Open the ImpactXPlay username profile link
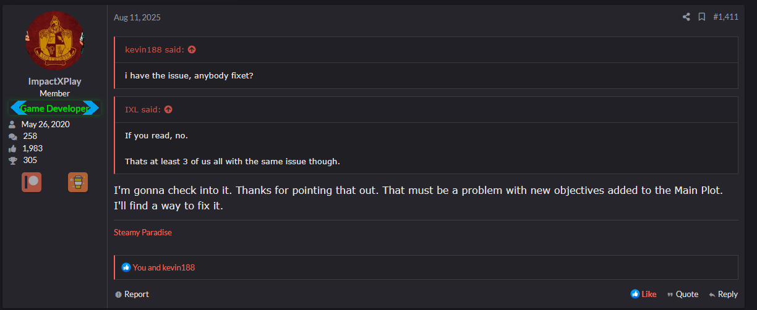The width and height of the screenshot is (757, 310). (x=54, y=82)
